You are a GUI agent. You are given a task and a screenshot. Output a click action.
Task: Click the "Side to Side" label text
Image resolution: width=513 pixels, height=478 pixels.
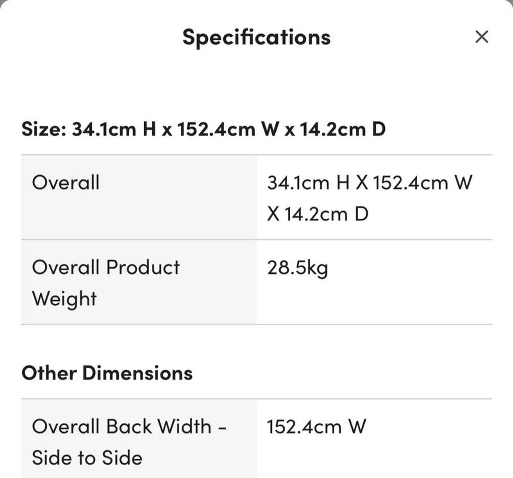click(87, 457)
